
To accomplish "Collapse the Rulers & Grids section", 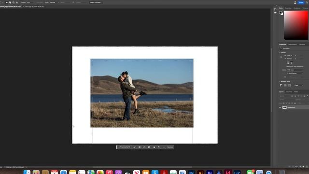I will 280,82.
